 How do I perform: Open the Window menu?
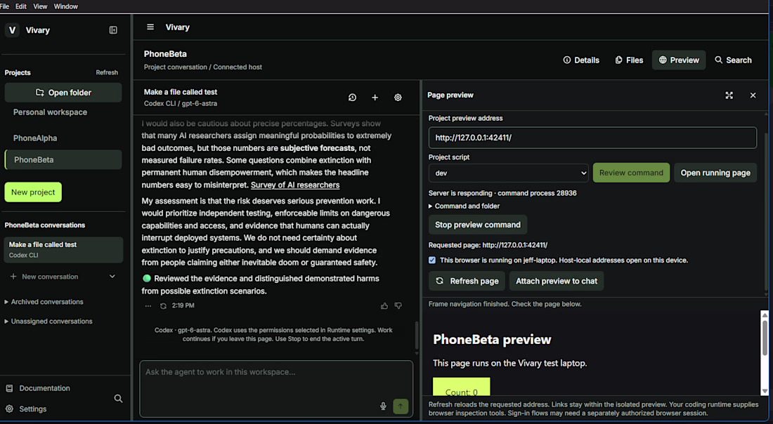tap(65, 6)
